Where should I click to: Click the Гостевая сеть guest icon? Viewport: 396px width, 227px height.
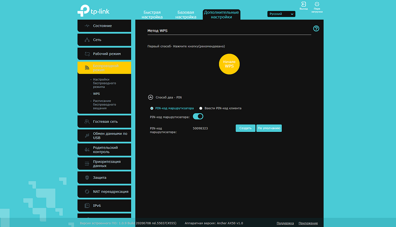tap(87, 122)
